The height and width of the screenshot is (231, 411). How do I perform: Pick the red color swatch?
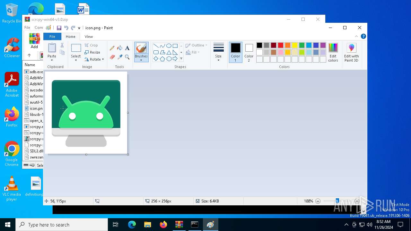[x=281, y=45]
